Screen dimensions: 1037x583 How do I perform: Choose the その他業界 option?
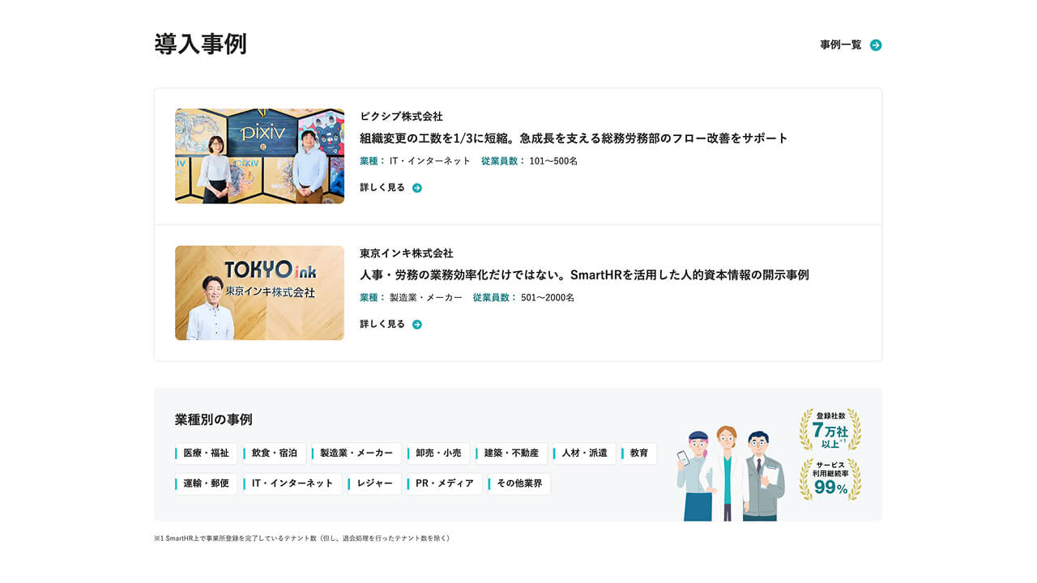pos(518,483)
